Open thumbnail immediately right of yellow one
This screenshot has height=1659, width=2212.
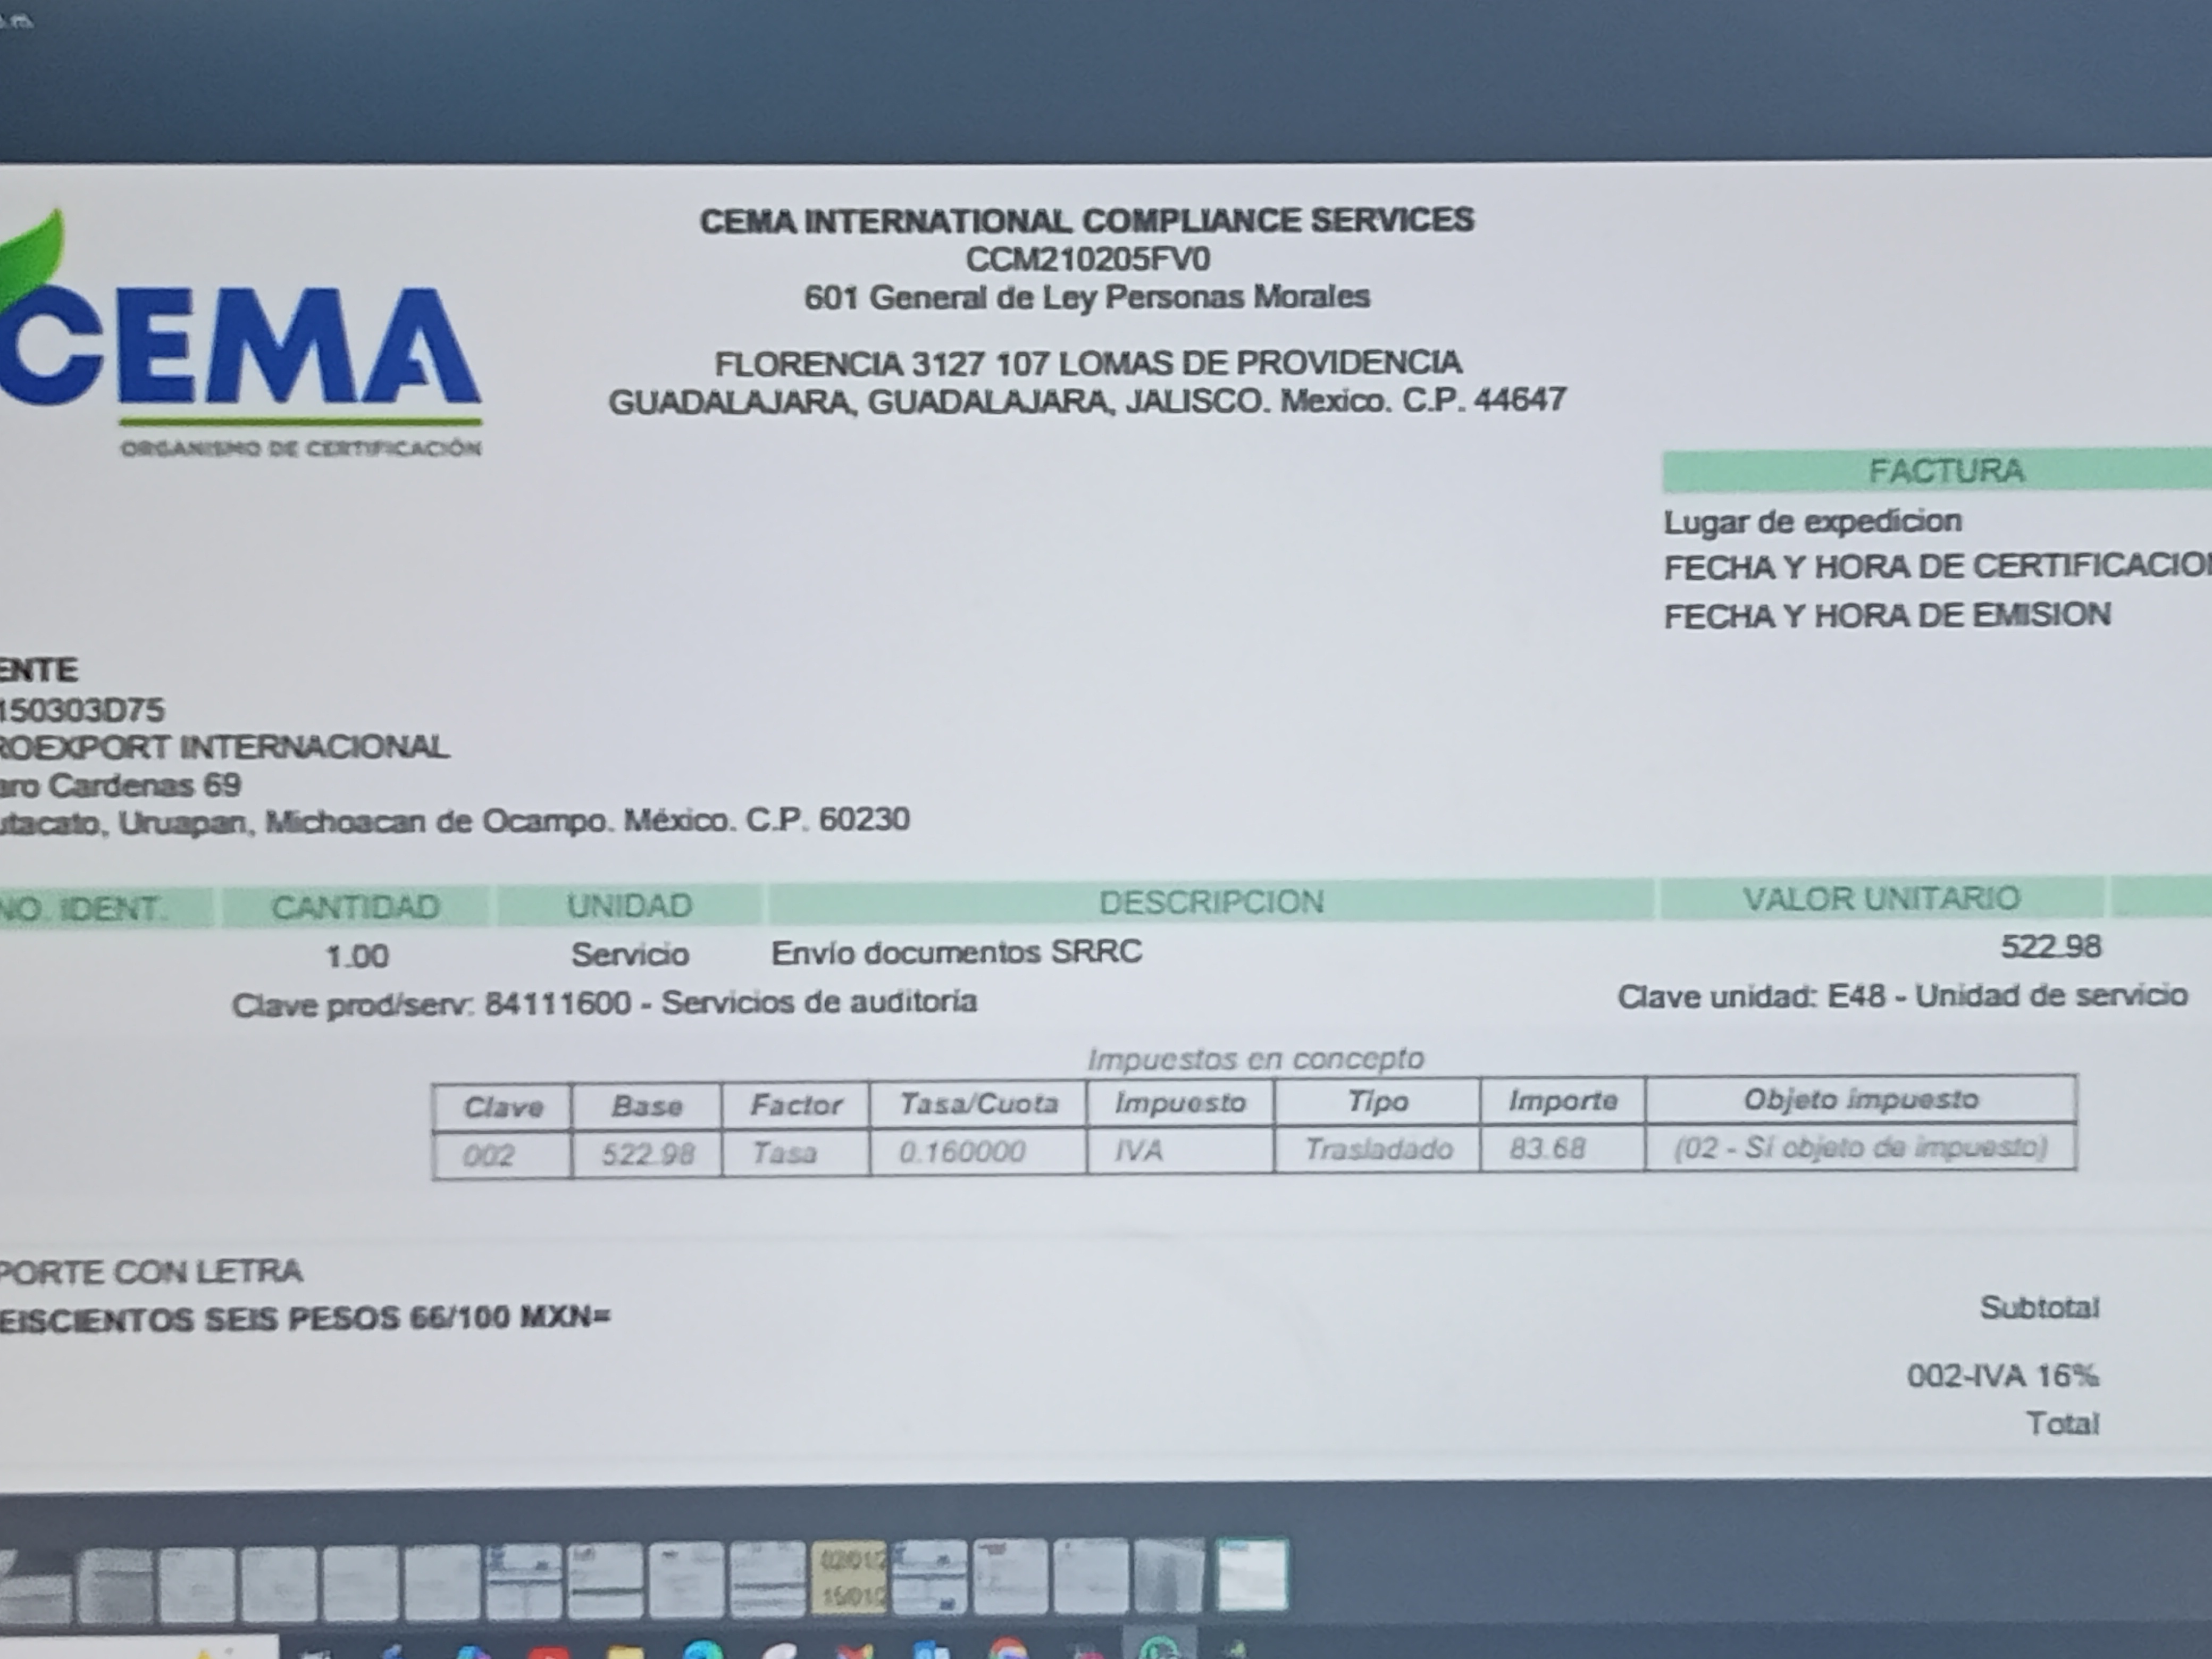click(930, 1578)
